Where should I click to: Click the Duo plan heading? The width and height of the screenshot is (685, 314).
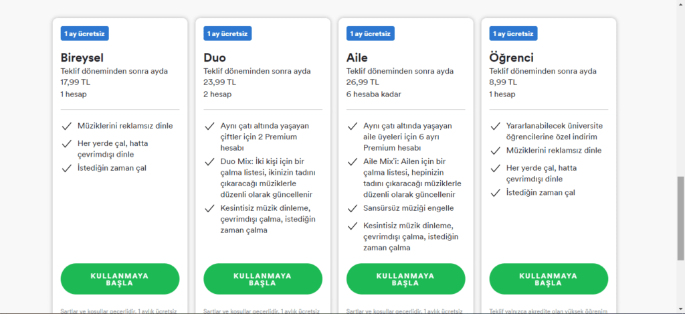point(215,58)
